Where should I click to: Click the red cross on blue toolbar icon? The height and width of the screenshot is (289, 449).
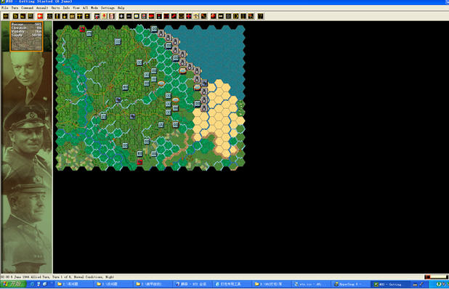(x=188, y=16)
